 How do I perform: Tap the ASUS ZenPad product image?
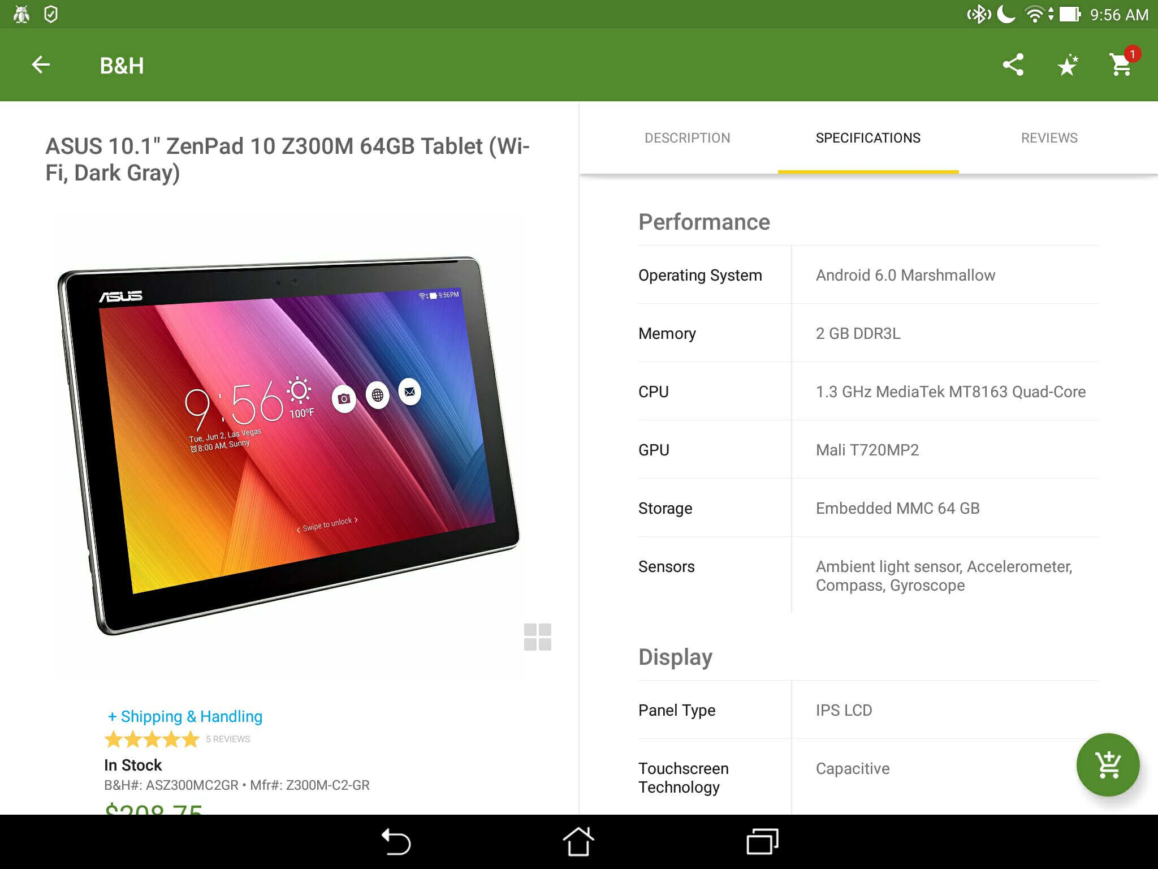coord(289,445)
